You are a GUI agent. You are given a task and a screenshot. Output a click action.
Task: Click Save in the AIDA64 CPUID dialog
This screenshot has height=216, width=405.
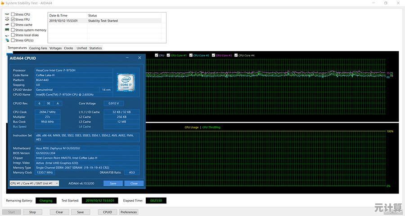click(113, 183)
